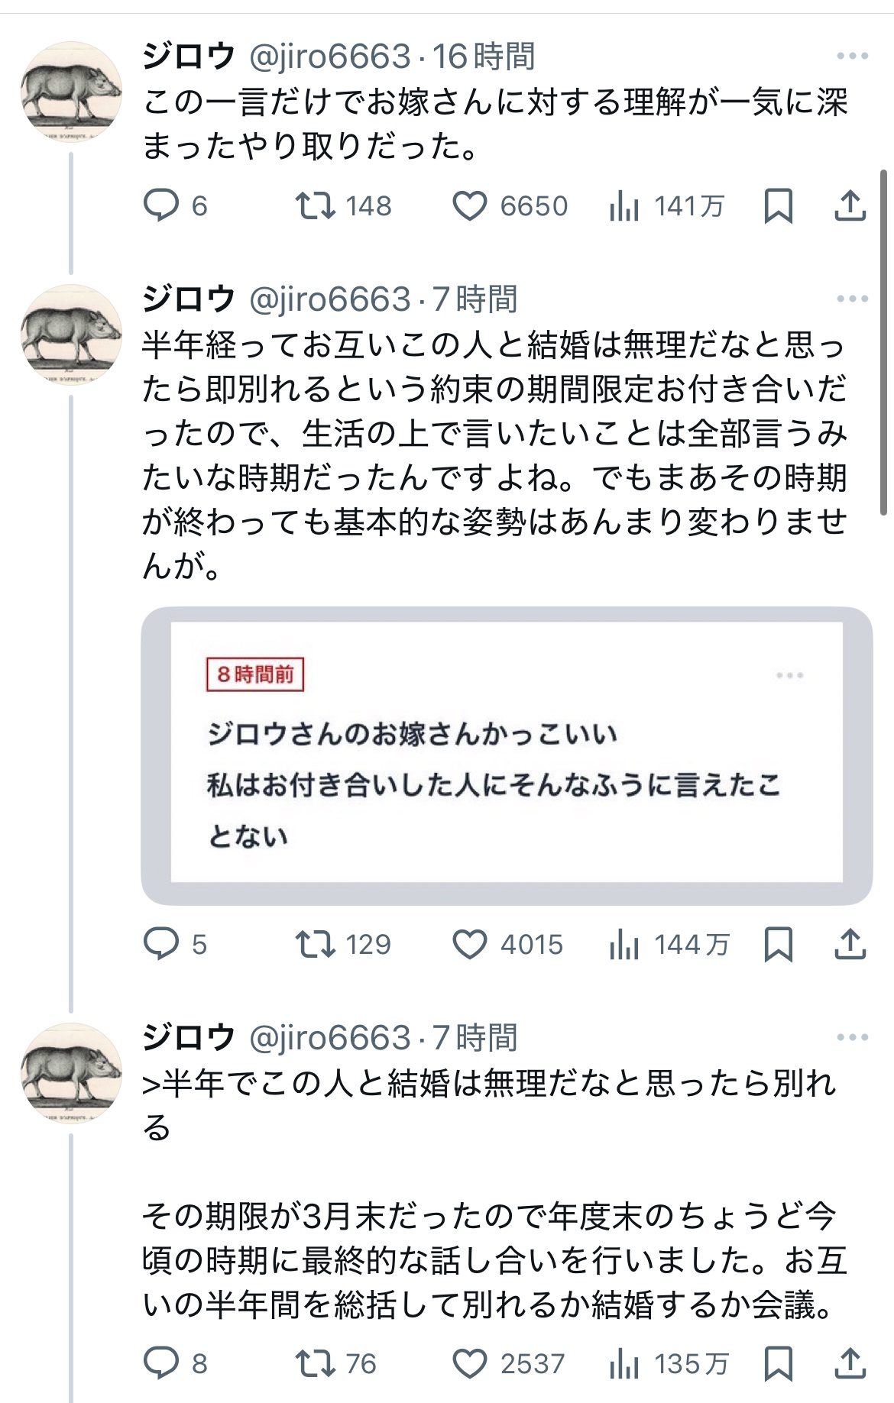Open the embedded 8時間前 comment image
This screenshot has height=1403, width=894.
click(506, 755)
